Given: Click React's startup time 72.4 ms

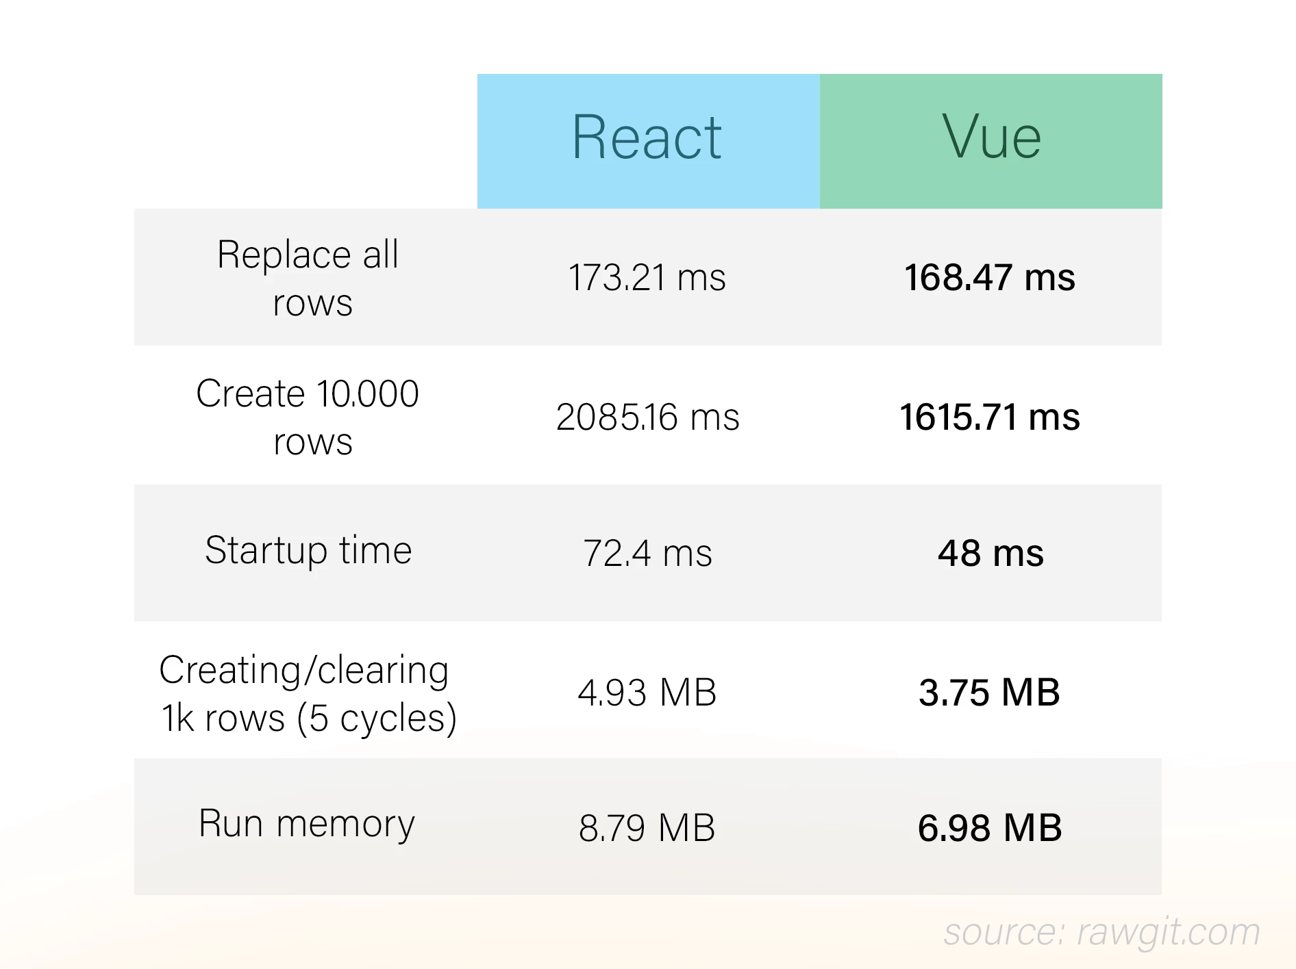Looking at the screenshot, I should coord(647,553).
